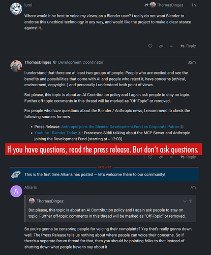The width and height of the screenshot is (211, 255).
Task: Copy link to lumi's post
Action: click(x=161, y=46)
